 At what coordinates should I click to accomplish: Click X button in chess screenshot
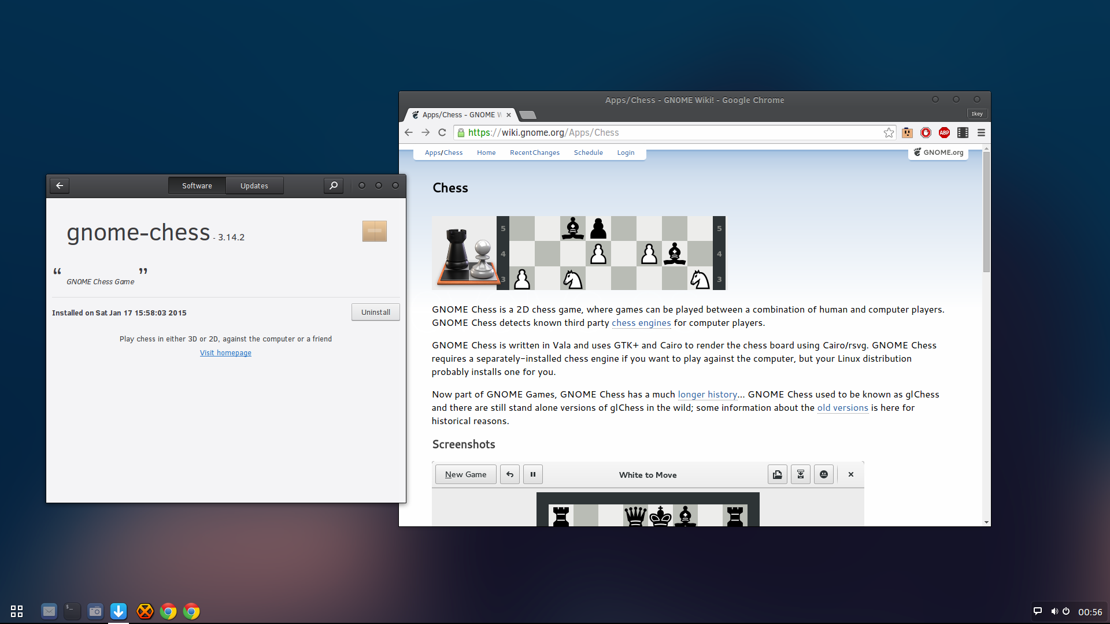point(851,474)
